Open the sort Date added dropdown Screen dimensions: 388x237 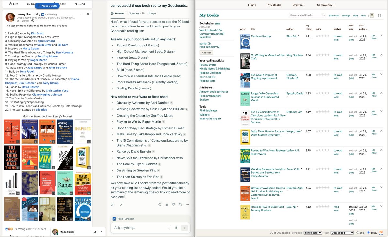tap(342, 233)
